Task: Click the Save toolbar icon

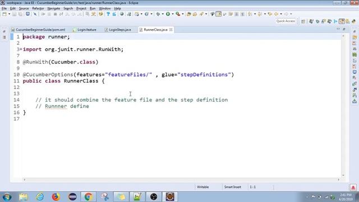Action: click(14, 14)
